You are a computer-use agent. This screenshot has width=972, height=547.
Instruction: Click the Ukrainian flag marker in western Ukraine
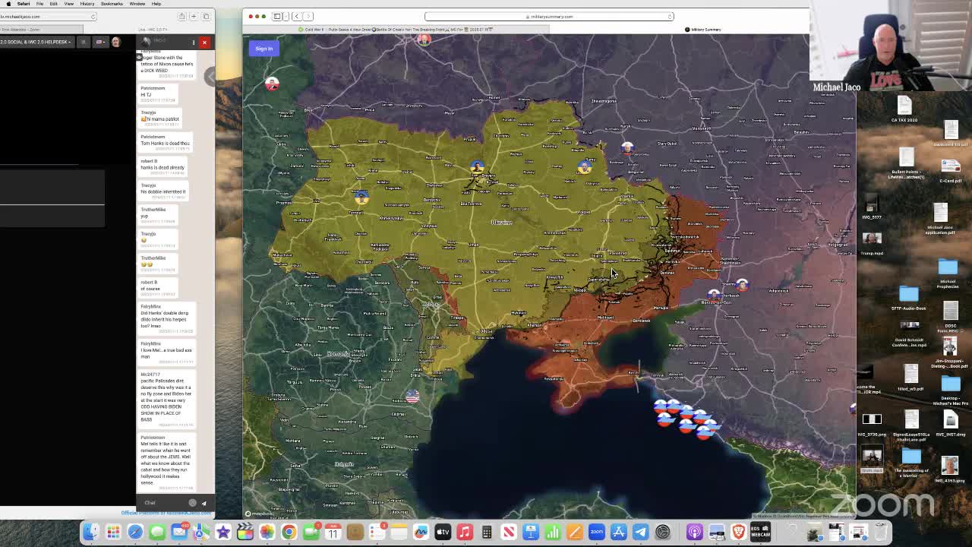361,196
